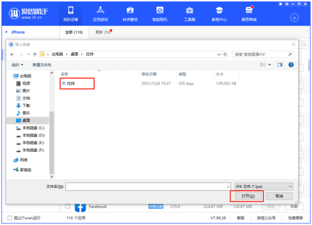
Task: Open the 我的设备 (My Device) section
Action: pyautogui.click(x=70, y=13)
